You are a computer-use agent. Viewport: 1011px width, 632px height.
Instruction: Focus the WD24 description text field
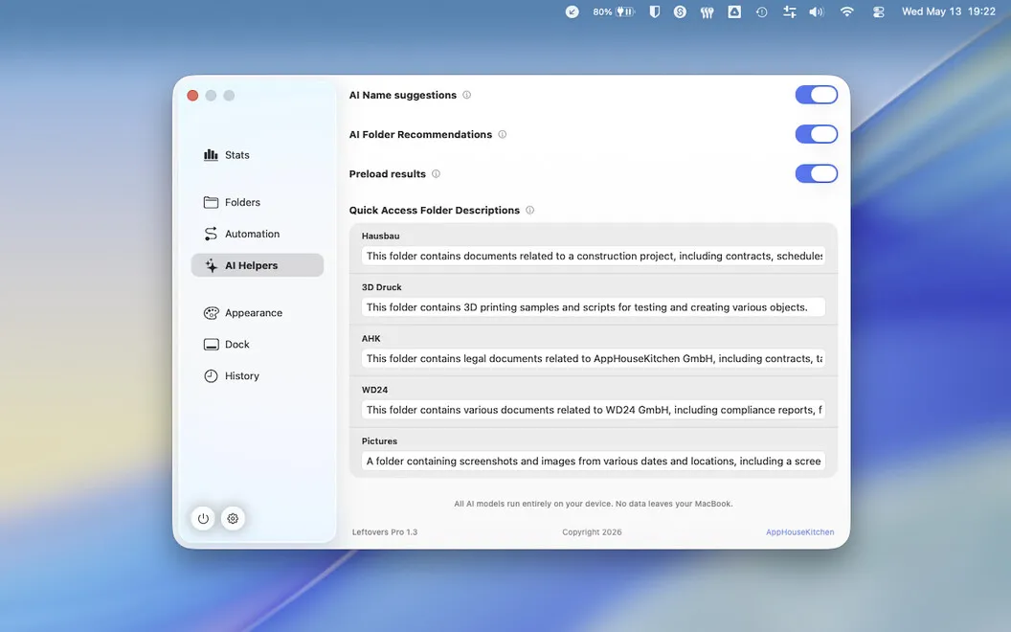click(x=594, y=410)
